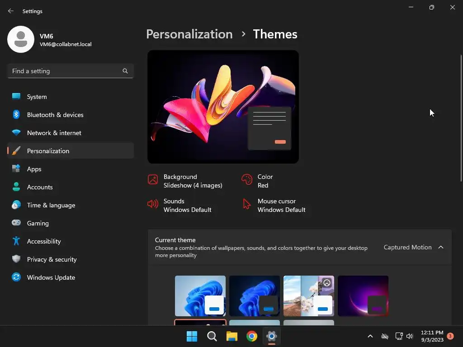
Task: Navigate to Time & language settings
Action: 71,205
